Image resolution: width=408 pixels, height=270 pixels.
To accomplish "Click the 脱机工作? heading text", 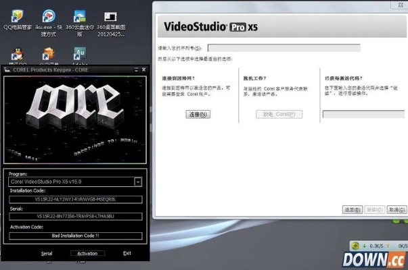I will [254, 78].
